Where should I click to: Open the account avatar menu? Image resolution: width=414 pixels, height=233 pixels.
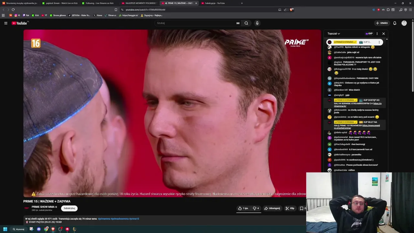404,23
